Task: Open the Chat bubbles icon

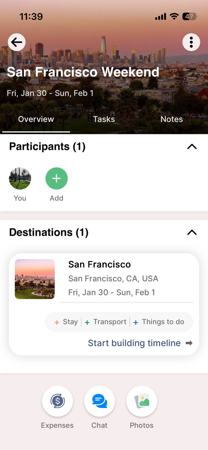Action: 99,401
